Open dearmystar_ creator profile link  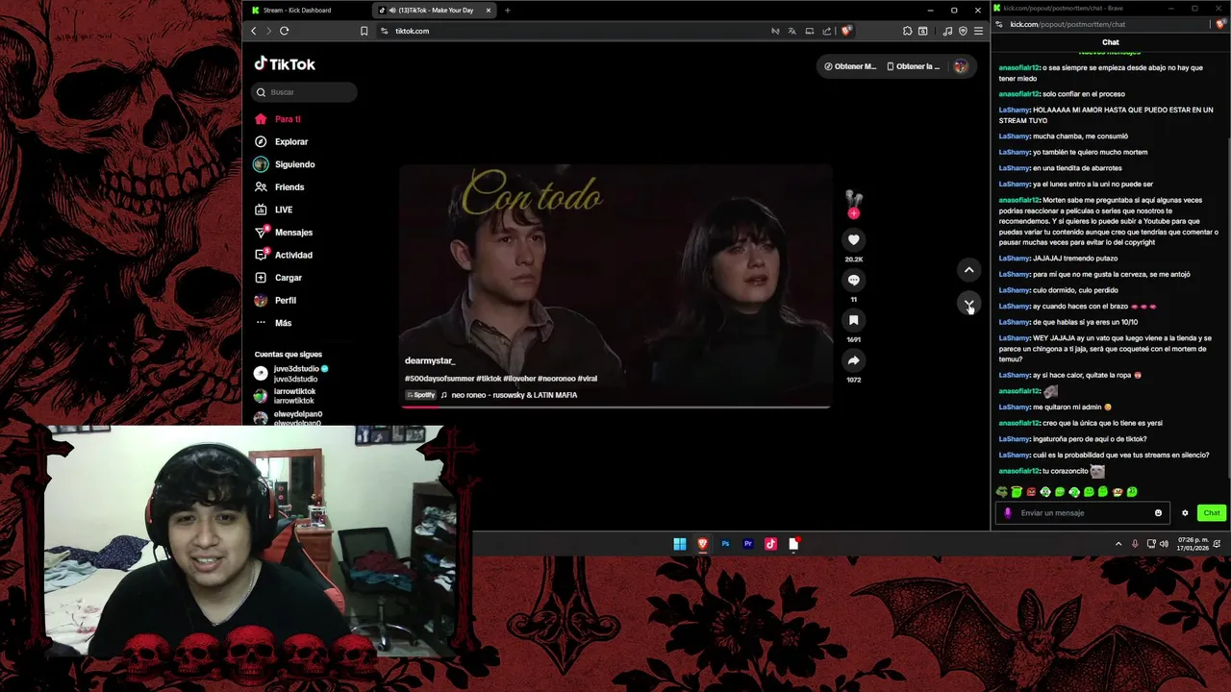coord(429,360)
